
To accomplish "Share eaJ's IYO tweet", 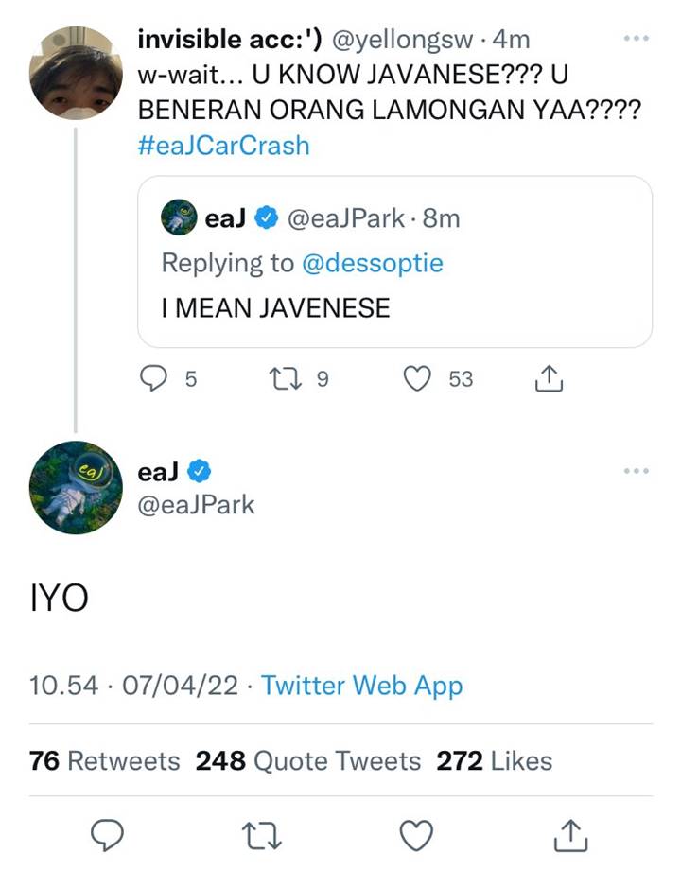I will click(570, 835).
